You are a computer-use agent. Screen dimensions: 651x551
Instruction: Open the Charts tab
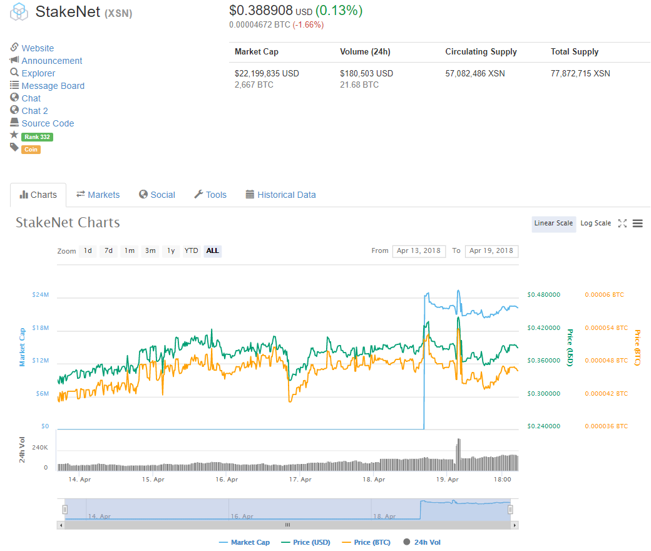[x=38, y=195]
